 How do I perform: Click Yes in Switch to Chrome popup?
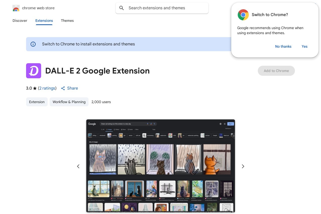pyautogui.click(x=304, y=46)
